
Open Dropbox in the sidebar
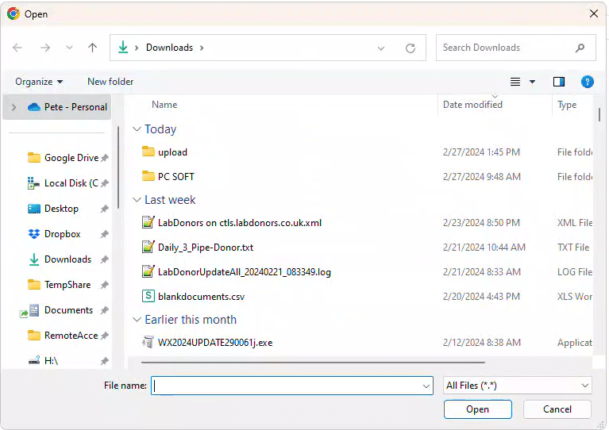[62, 234]
